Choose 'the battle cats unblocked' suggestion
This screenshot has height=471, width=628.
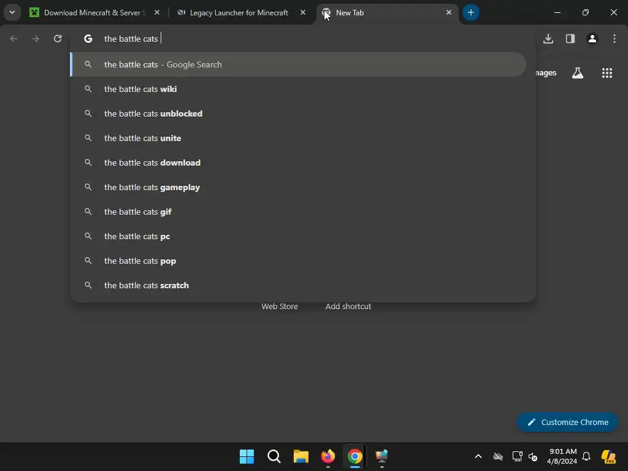click(x=298, y=113)
